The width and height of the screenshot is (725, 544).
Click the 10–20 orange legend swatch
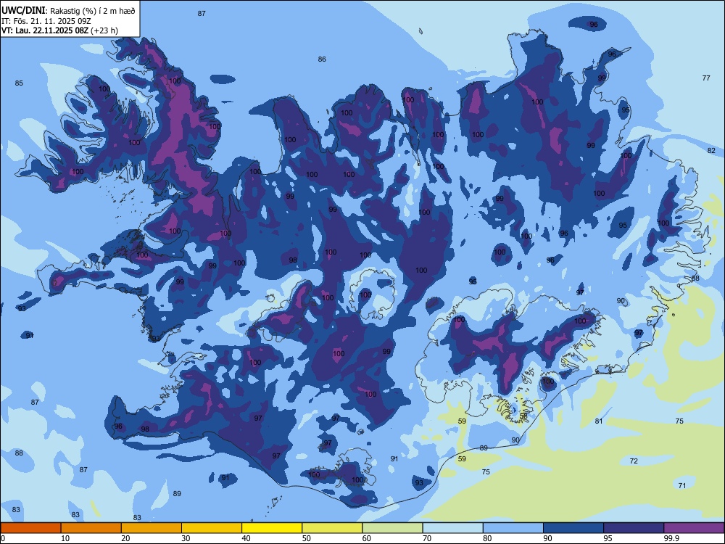(x=91, y=528)
